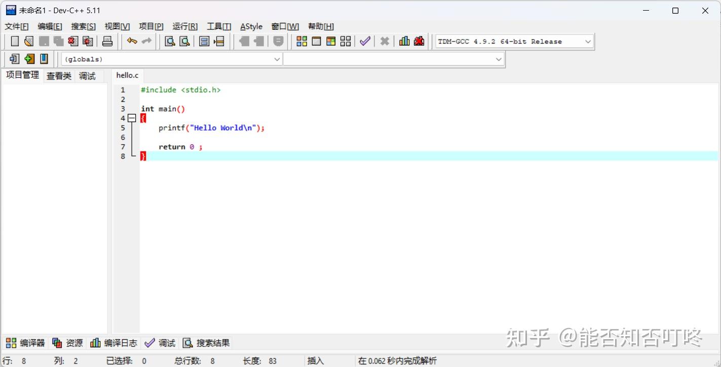The width and height of the screenshot is (721, 367).
Task: Select the hello.c editor tab
Action: point(127,75)
